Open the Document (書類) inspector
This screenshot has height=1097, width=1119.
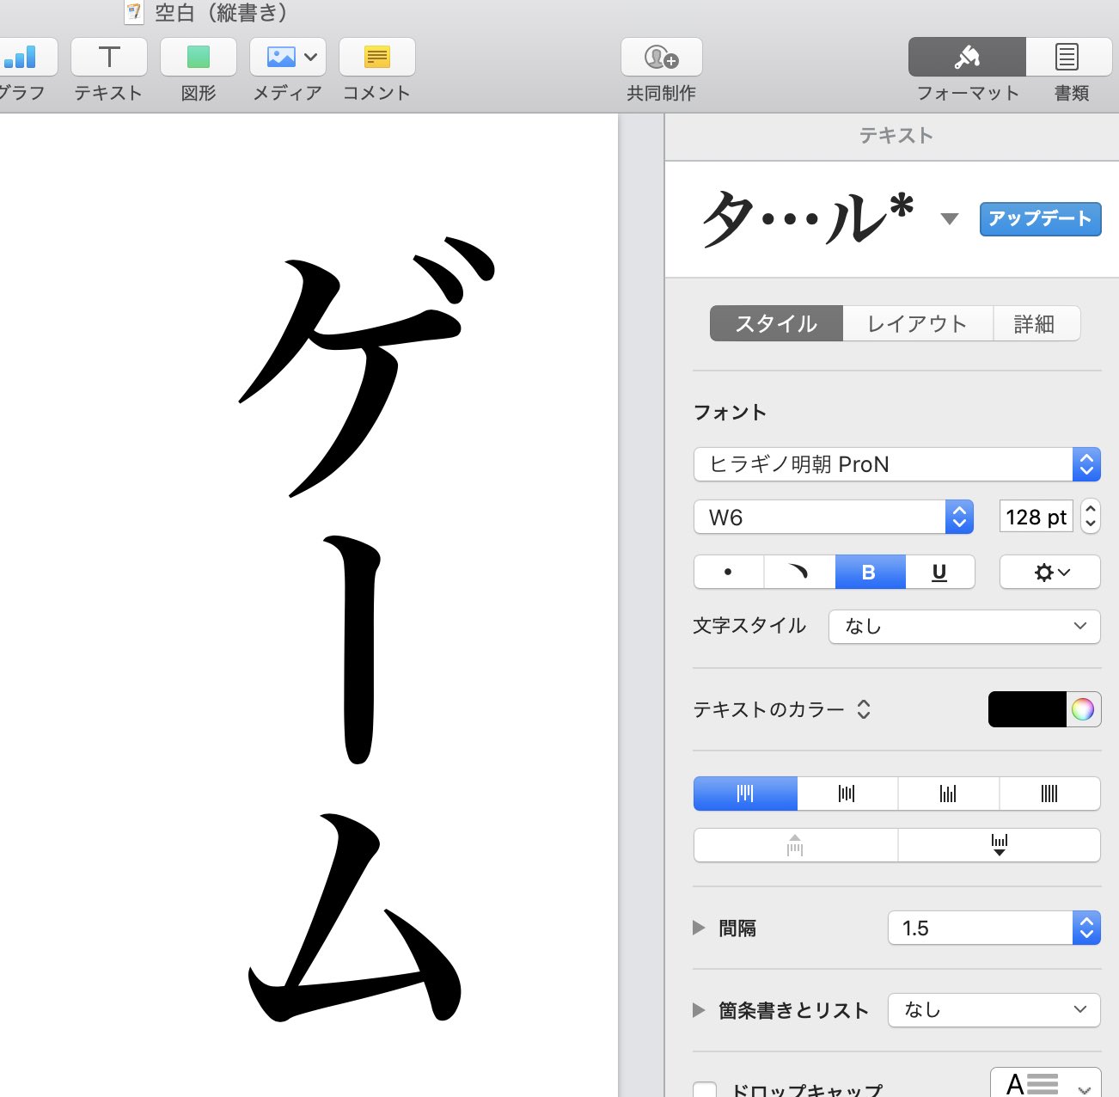1069,58
